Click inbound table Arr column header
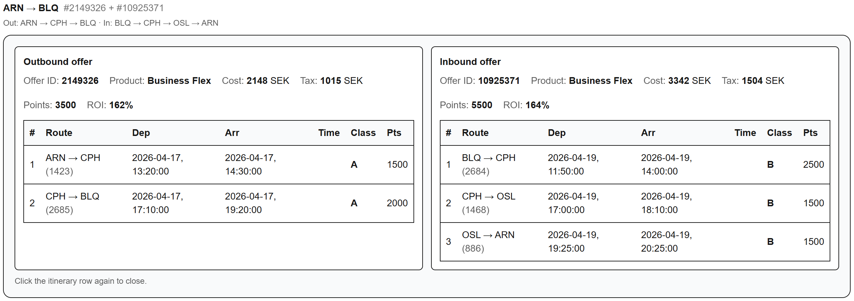 (x=648, y=133)
